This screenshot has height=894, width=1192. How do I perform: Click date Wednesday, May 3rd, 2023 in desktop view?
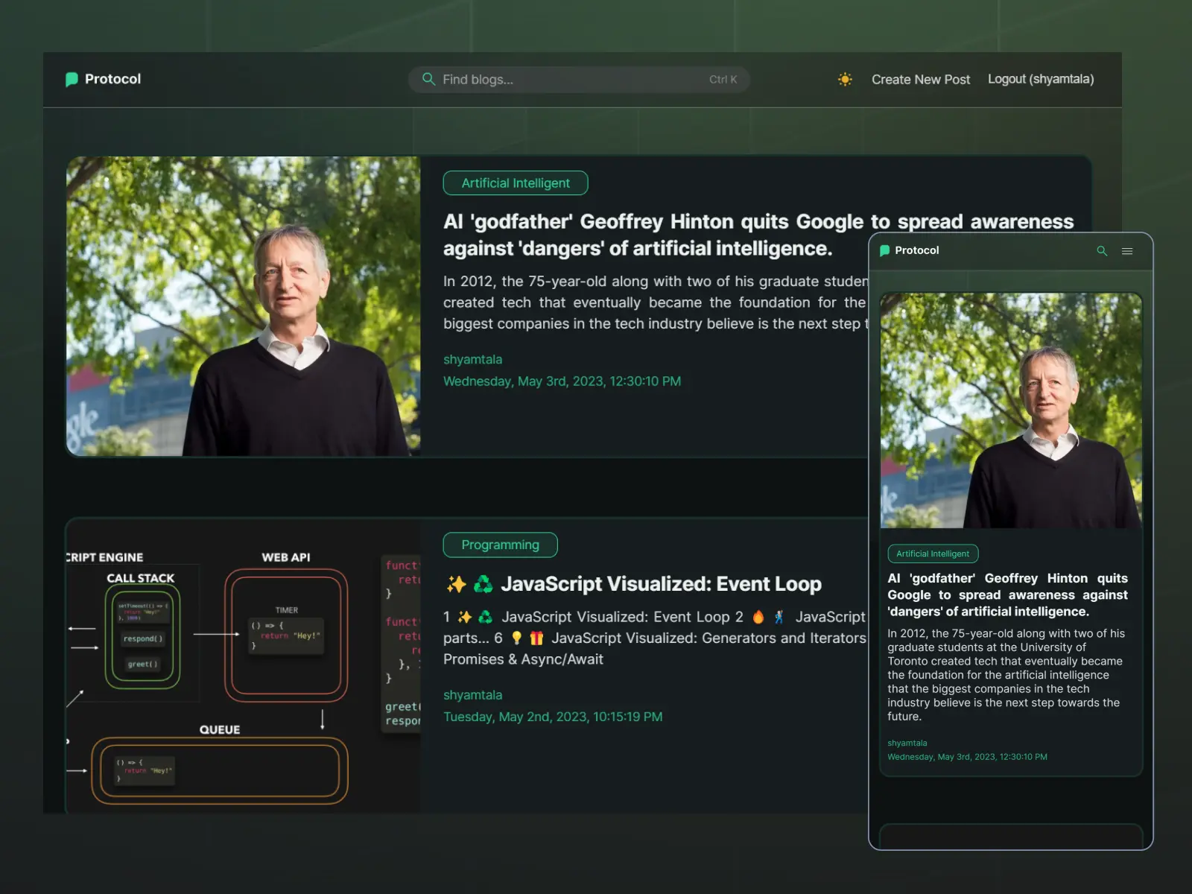click(x=562, y=381)
